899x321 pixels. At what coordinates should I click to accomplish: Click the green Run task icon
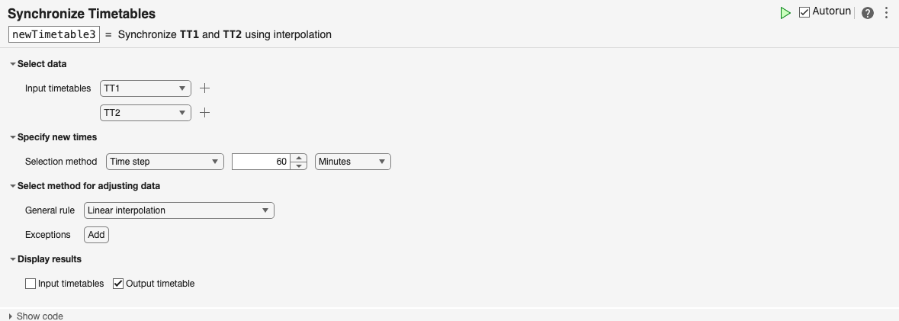tap(785, 13)
